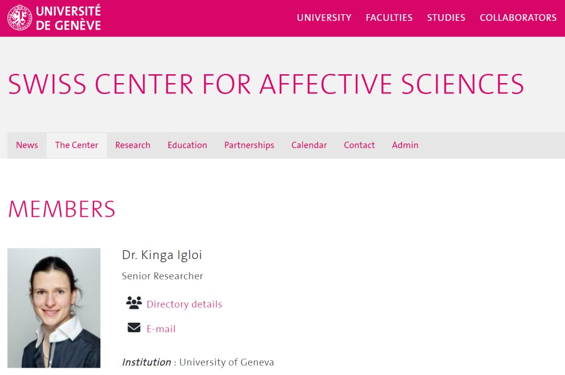
Task: Go to the Contact page tab
Action: coord(359,145)
